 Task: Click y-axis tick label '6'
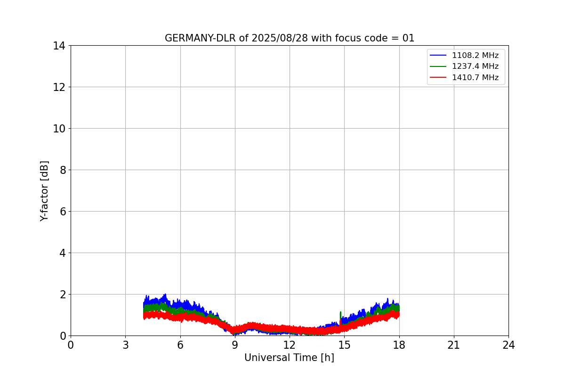pyautogui.click(x=62, y=212)
